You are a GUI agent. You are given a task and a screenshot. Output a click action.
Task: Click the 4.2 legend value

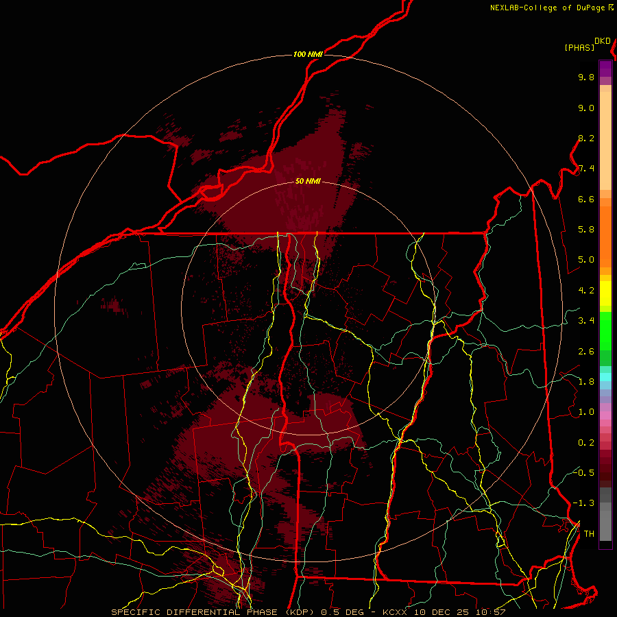tap(586, 291)
